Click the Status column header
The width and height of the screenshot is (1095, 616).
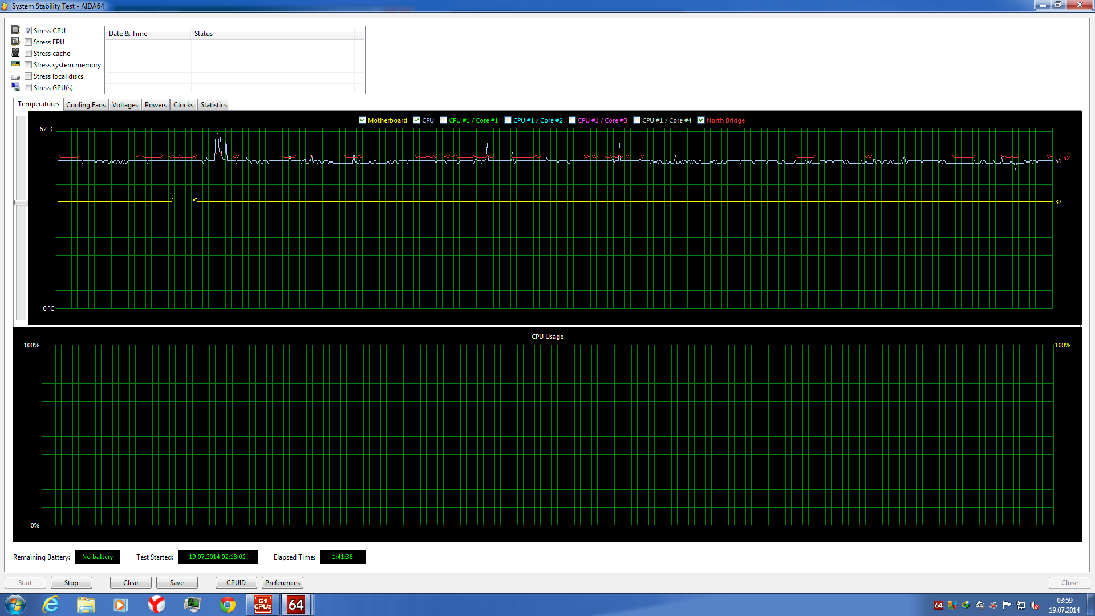[273, 34]
